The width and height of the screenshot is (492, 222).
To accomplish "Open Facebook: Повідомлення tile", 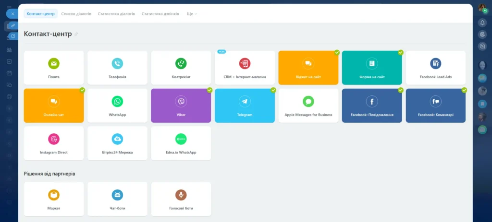I will pos(372,105).
